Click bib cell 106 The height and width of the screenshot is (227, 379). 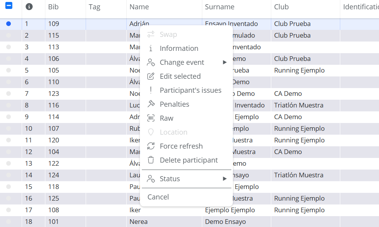(53, 59)
